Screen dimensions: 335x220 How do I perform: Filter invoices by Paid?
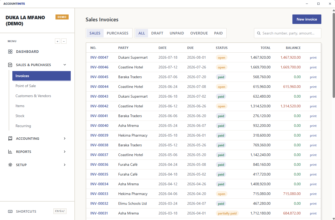[x=219, y=33]
